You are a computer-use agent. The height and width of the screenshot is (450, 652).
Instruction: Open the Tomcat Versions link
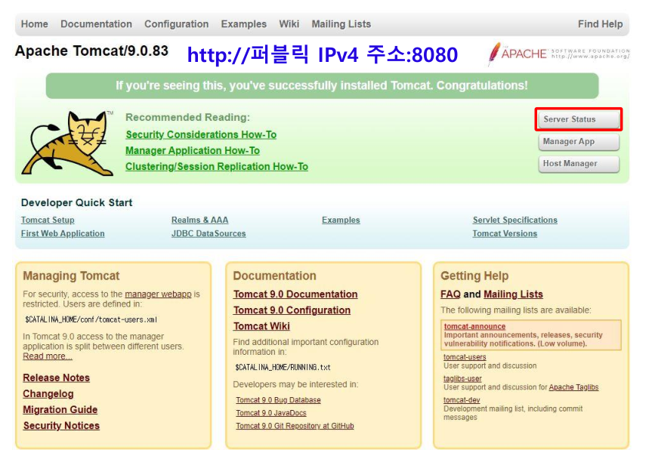click(x=505, y=233)
